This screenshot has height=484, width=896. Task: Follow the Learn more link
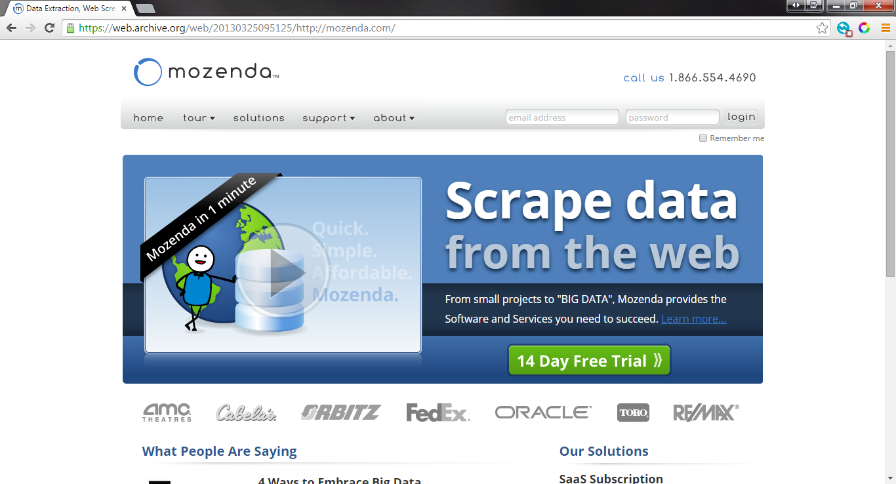click(x=693, y=319)
